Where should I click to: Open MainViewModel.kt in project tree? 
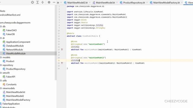pos(16,92)
